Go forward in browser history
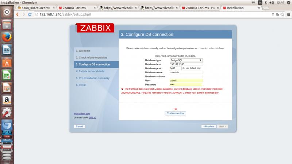Image resolution: width=292 pixels, height=164 pixels. pos(24,14)
